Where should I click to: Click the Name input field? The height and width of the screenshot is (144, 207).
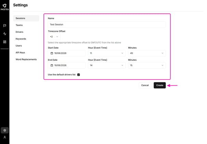[107, 25]
